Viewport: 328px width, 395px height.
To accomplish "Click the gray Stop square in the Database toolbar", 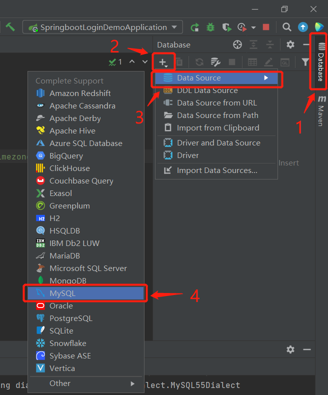I will click(232, 62).
